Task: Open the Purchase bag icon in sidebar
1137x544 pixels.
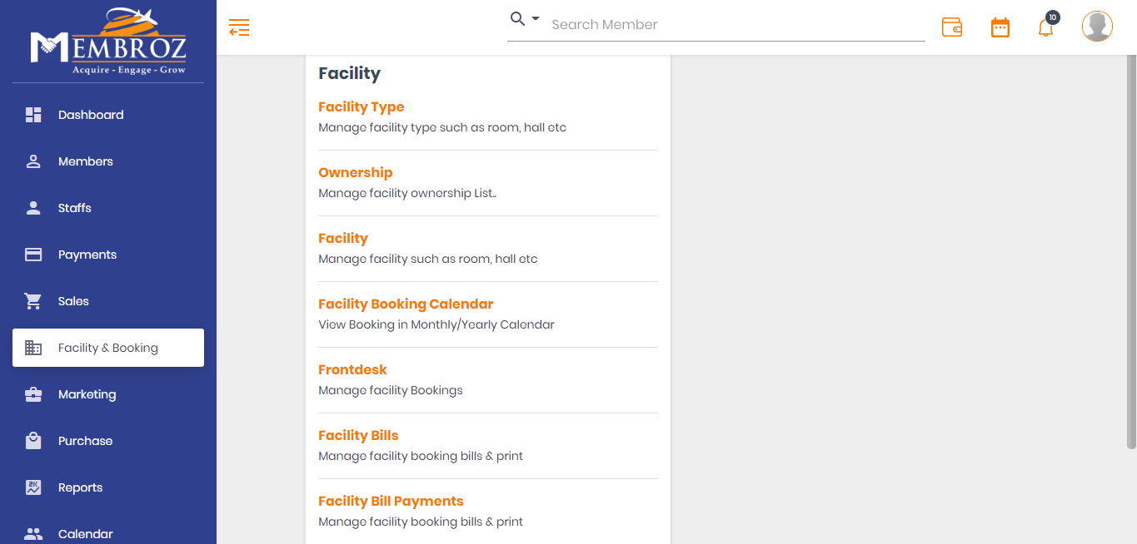Action: pos(33,441)
